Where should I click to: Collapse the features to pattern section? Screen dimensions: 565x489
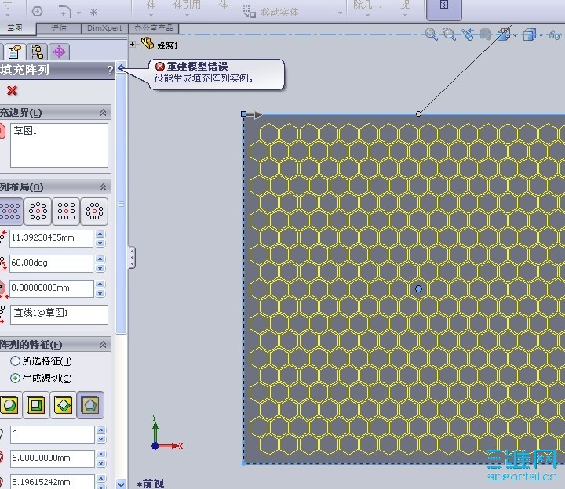point(103,345)
